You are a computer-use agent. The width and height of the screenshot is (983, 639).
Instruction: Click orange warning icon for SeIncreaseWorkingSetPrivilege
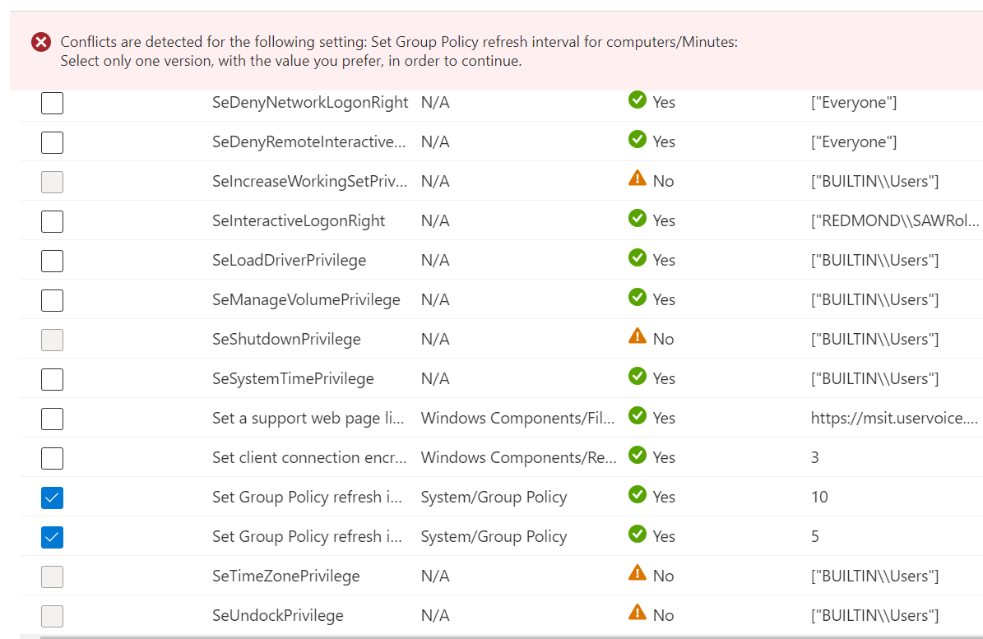637,178
